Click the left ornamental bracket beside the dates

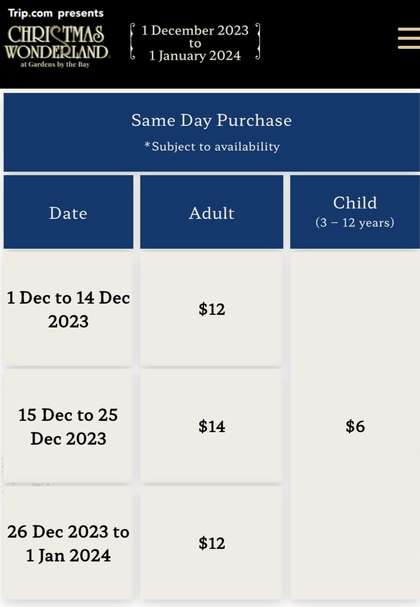click(x=133, y=42)
